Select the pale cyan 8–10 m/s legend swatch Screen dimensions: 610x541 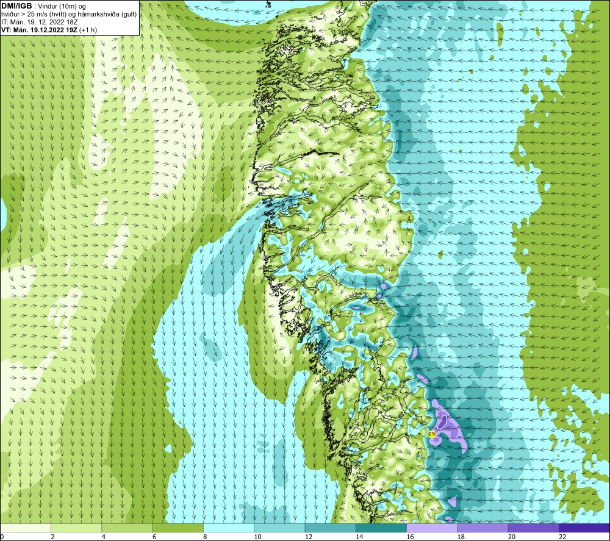(x=229, y=528)
